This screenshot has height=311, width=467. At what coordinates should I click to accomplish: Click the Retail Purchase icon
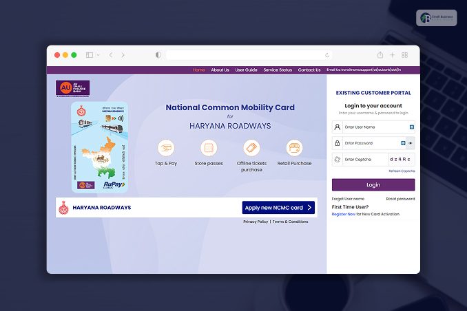294,148
